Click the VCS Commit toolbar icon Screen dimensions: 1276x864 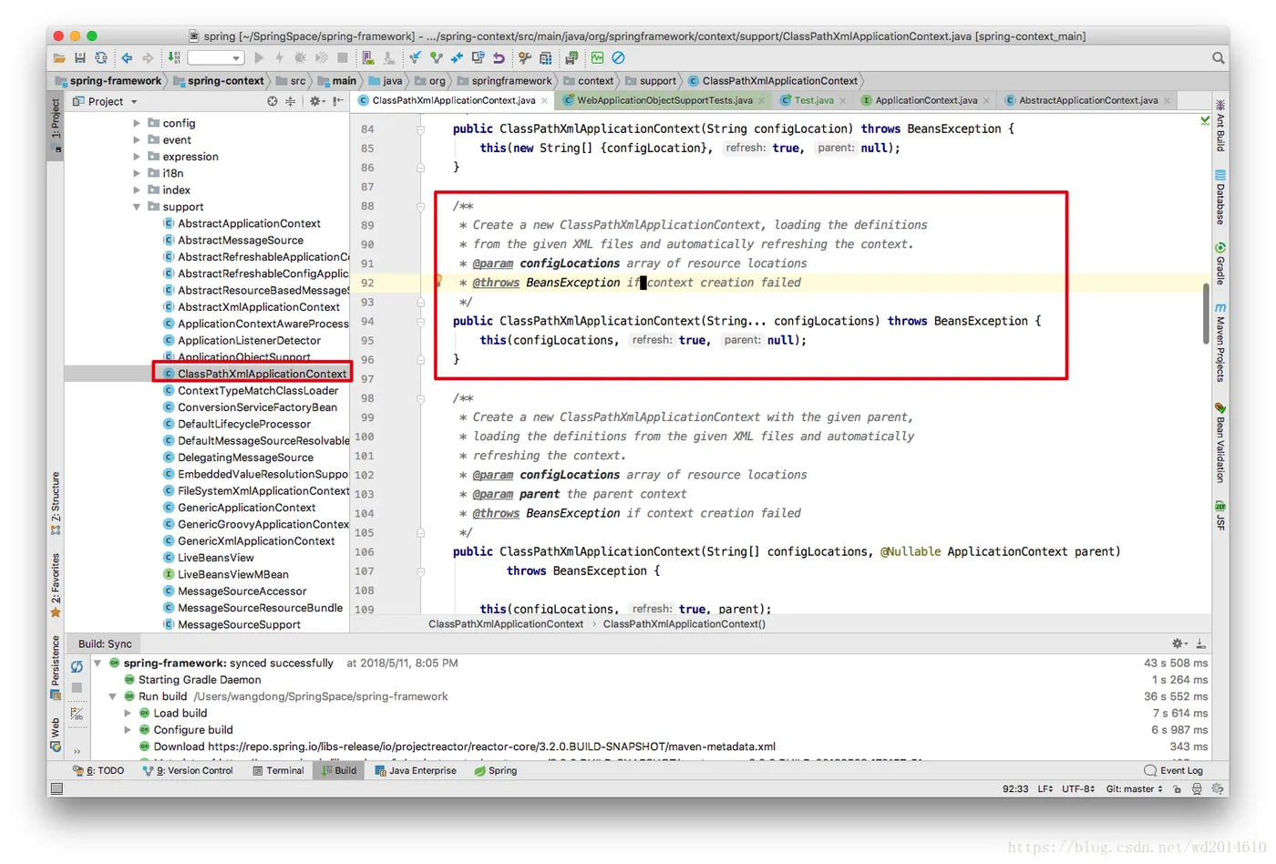click(437, 58)
